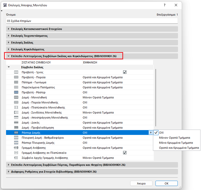Click the Προβολή - Ίχνος row icon
The width and height of the screenshot is (202, 190).
(16, 72)
